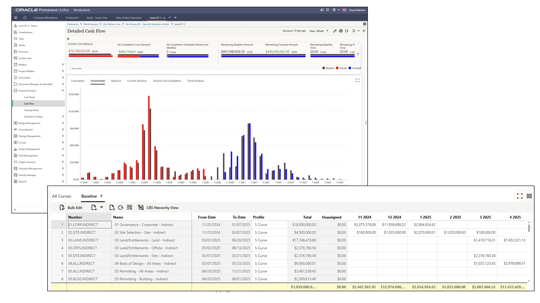Click the Baseline legend swatch
This screenshot has height=303, width=540.
[324, 68]
